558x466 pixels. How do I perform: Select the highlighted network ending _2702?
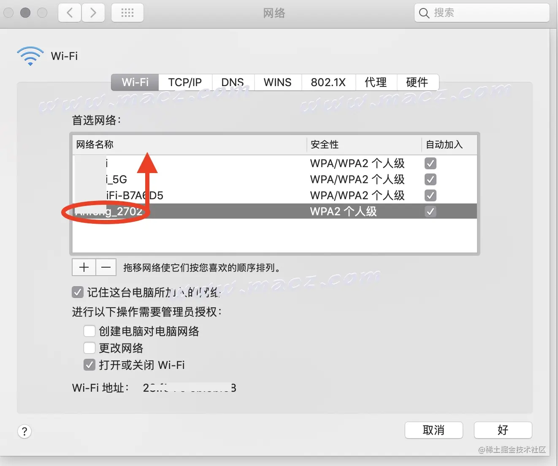(x=275, y=211)
